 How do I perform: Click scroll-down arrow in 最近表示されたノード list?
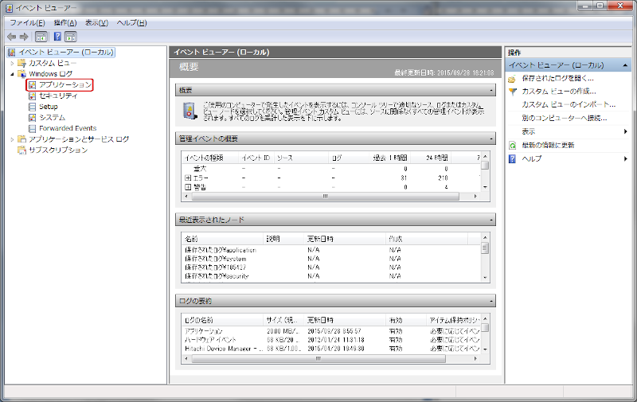[485, 278]
